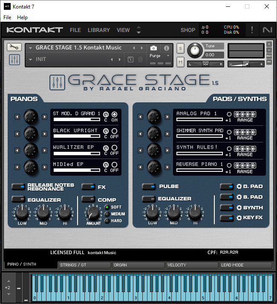Show instrument info icon
Viewport: 277px width, 304px height.
pos(166,48)
